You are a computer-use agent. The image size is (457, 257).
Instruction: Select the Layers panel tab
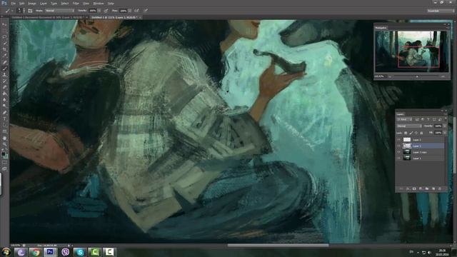point(400,114)
